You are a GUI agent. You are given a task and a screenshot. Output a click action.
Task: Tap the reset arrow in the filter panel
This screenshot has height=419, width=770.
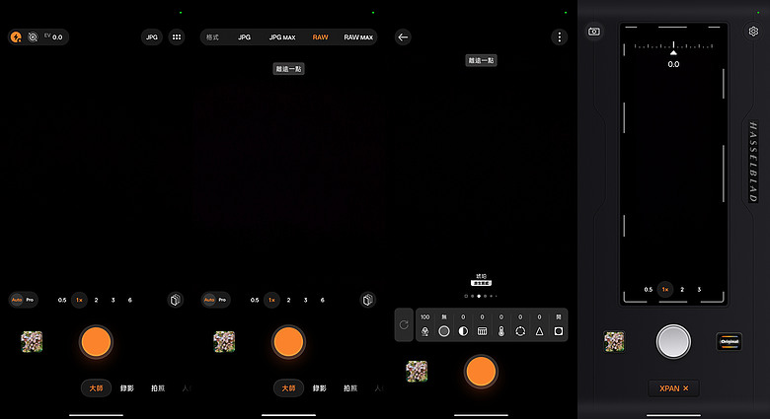click(404, 324)
